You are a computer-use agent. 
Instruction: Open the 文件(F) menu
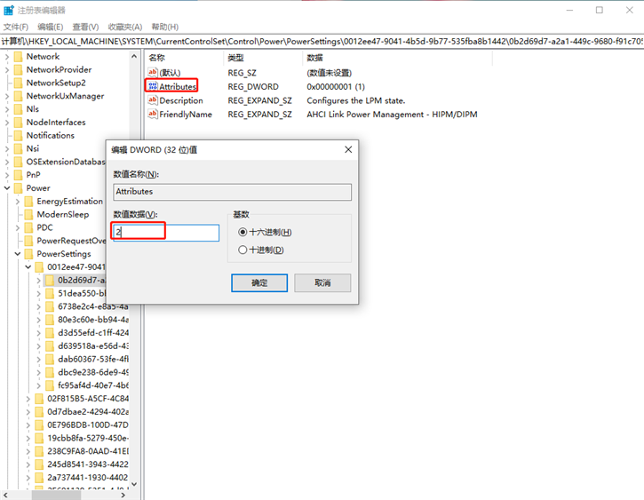[16, 28]
